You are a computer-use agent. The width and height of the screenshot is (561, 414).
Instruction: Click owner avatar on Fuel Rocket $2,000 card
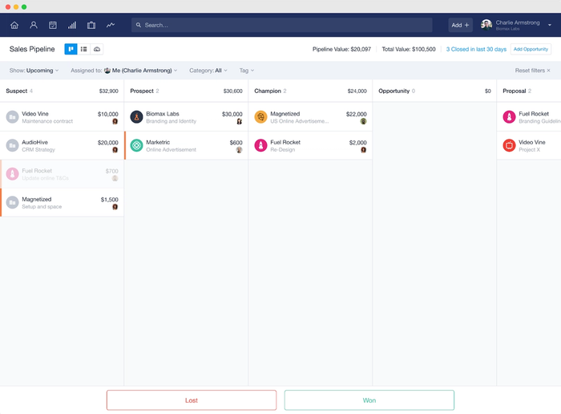tap(363, 150)
